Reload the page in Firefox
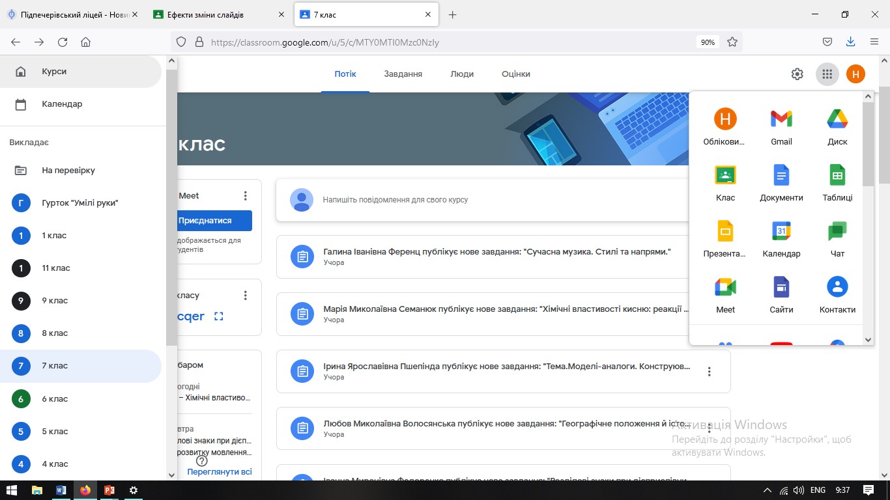890x500 pixels. coord(63,42)
